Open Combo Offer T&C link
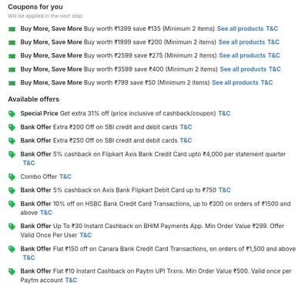 (65, 176)
